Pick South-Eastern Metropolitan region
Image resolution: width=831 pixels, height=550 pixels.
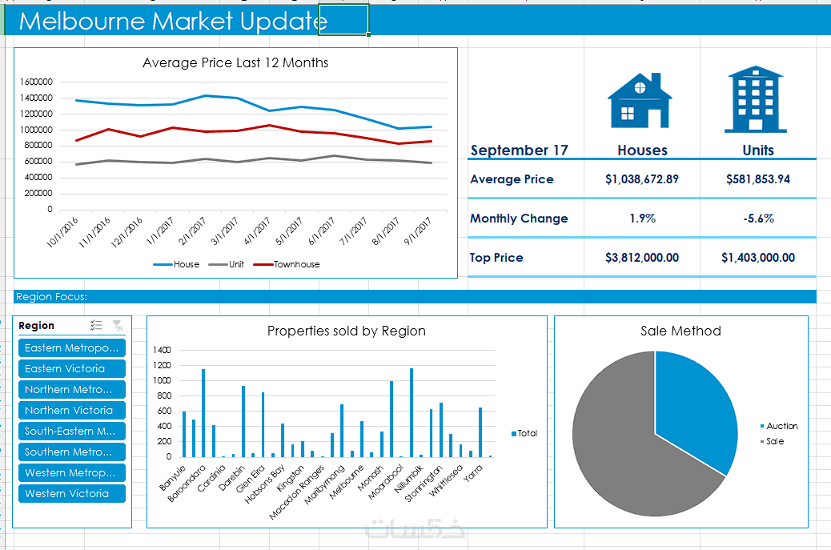point(72,432)
